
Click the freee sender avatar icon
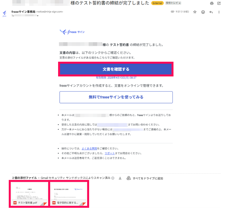tap(5, 14)
